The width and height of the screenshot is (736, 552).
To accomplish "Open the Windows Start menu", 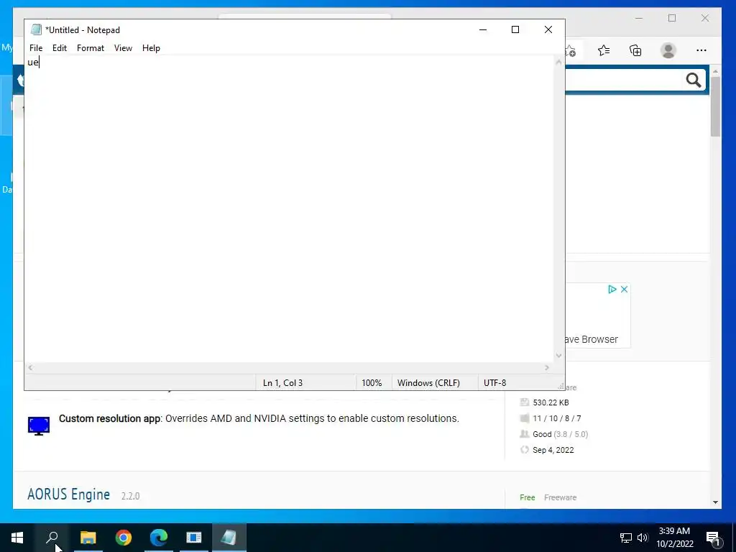I will pos(17,538).
